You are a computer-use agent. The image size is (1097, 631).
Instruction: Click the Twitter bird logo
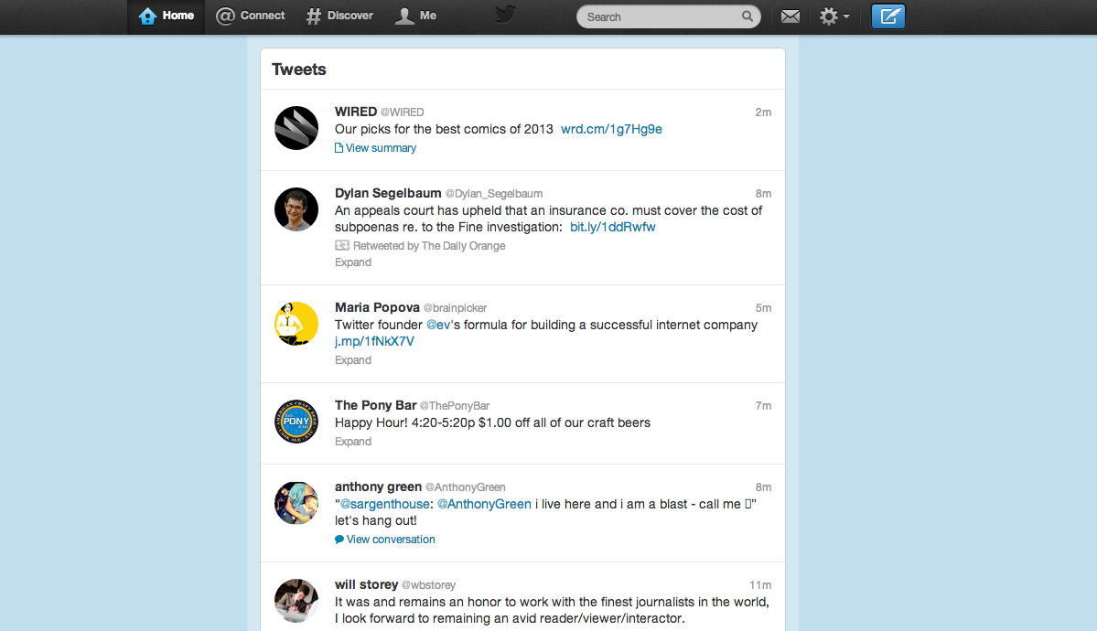point(505,14)
